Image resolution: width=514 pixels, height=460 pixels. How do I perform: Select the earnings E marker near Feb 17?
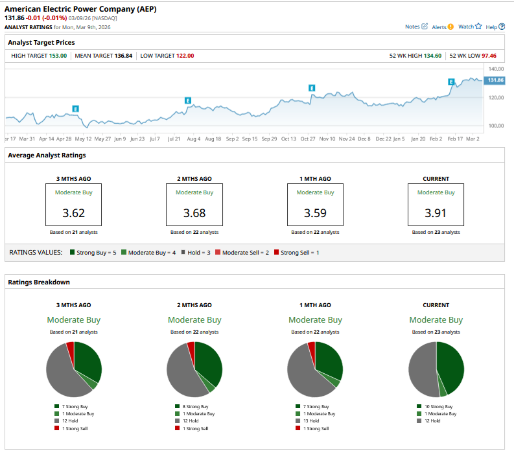(x=451, y=82)
